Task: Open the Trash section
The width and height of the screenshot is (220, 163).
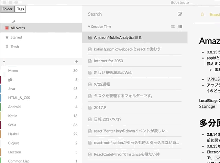Action: pyautogui.click(x=41, y=47)
